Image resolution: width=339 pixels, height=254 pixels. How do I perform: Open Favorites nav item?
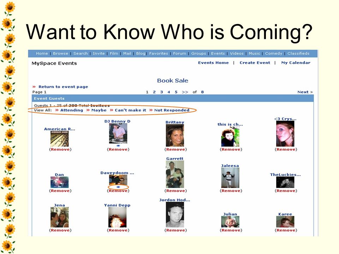[x=159, y=53]
